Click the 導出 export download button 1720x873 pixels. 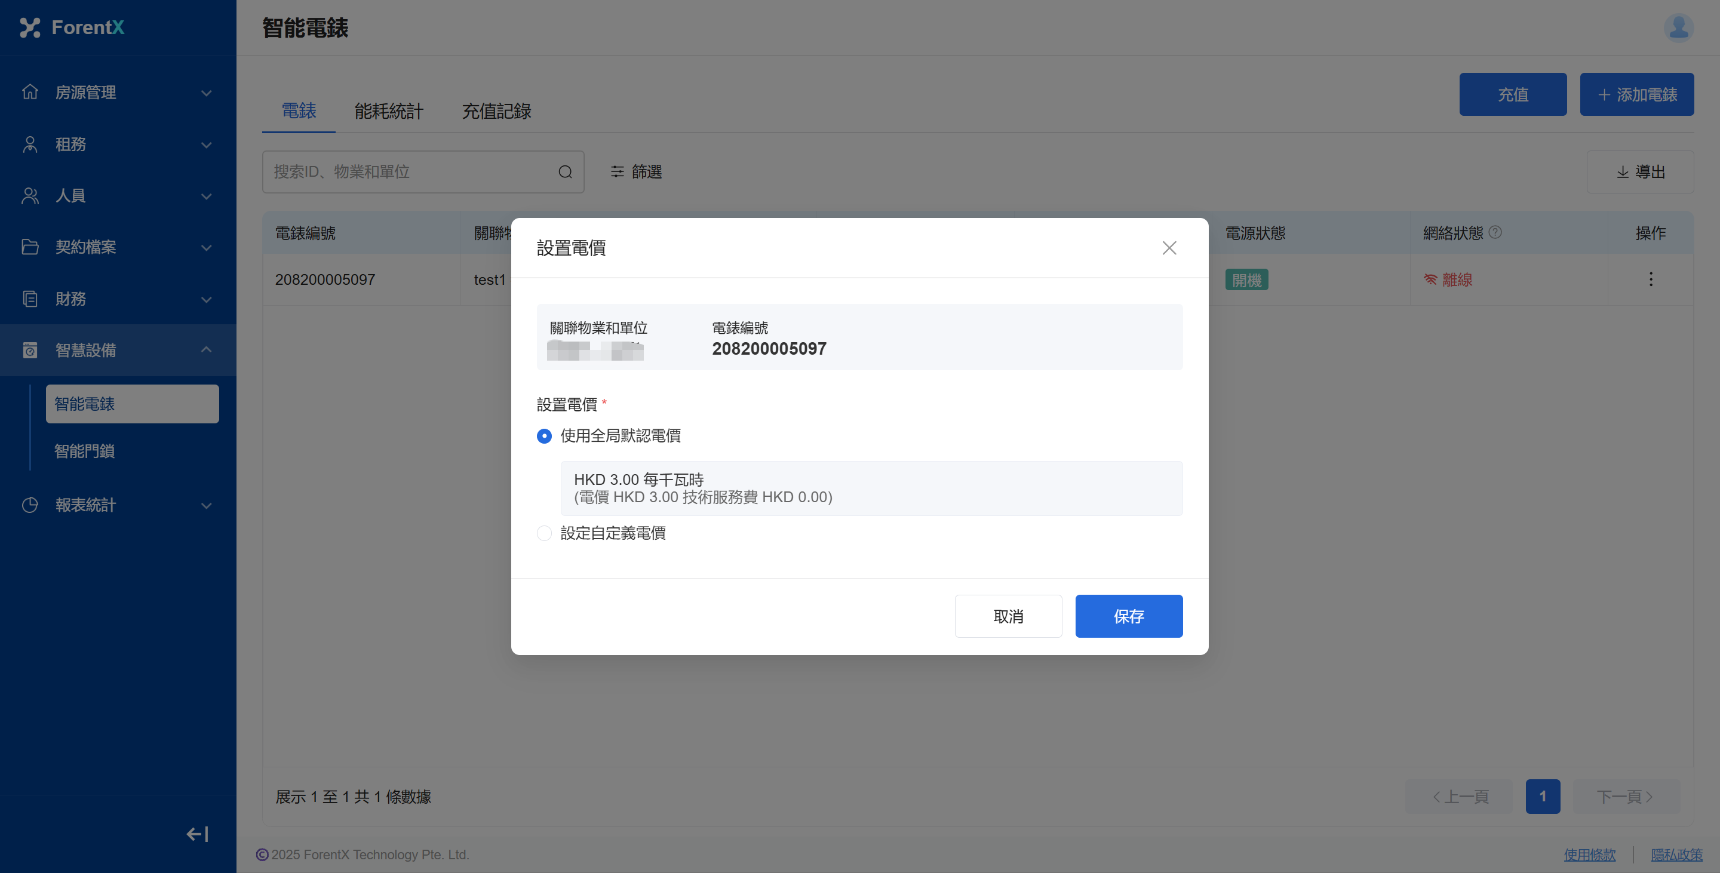1640,172
